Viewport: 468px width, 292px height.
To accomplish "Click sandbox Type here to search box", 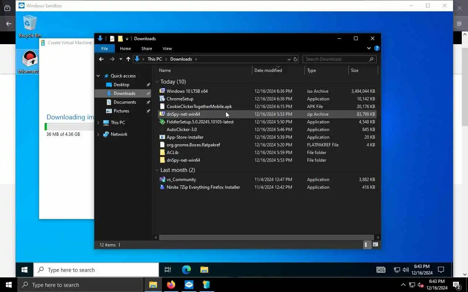I will [x=96, y=270].
